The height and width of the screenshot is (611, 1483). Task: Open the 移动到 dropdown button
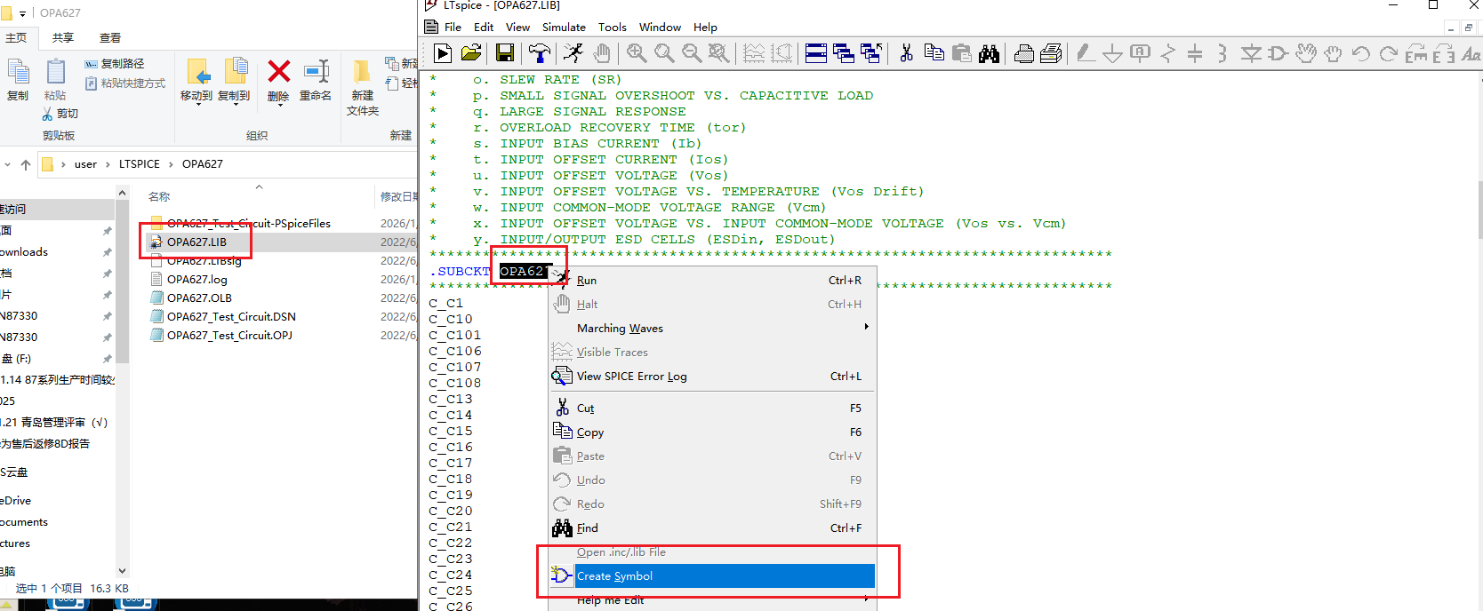[196, 82]
